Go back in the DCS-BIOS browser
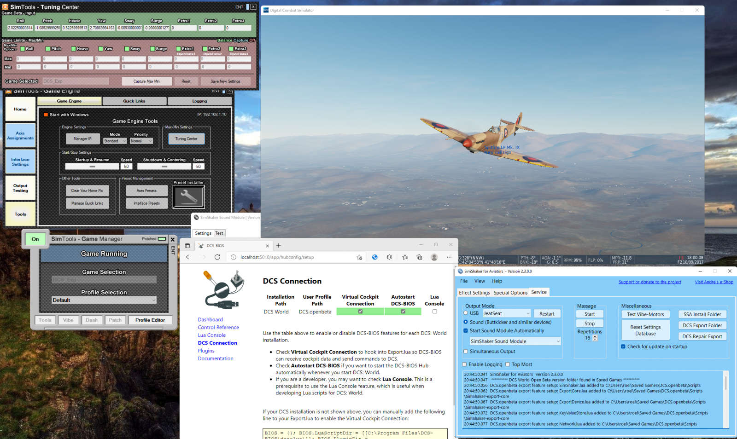The height and width of the screenshot is (439, 737). 188,257
